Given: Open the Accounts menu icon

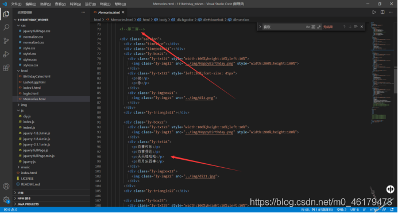Looking at the screenshot, I should (x=6, y=187).
